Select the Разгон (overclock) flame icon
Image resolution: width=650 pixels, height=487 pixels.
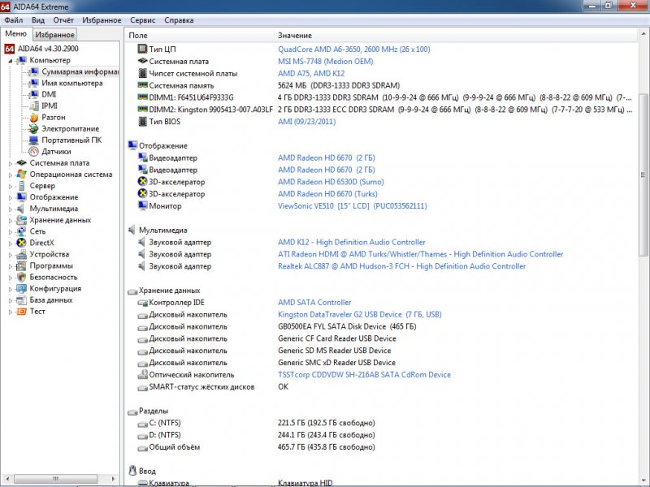[34, 117]
